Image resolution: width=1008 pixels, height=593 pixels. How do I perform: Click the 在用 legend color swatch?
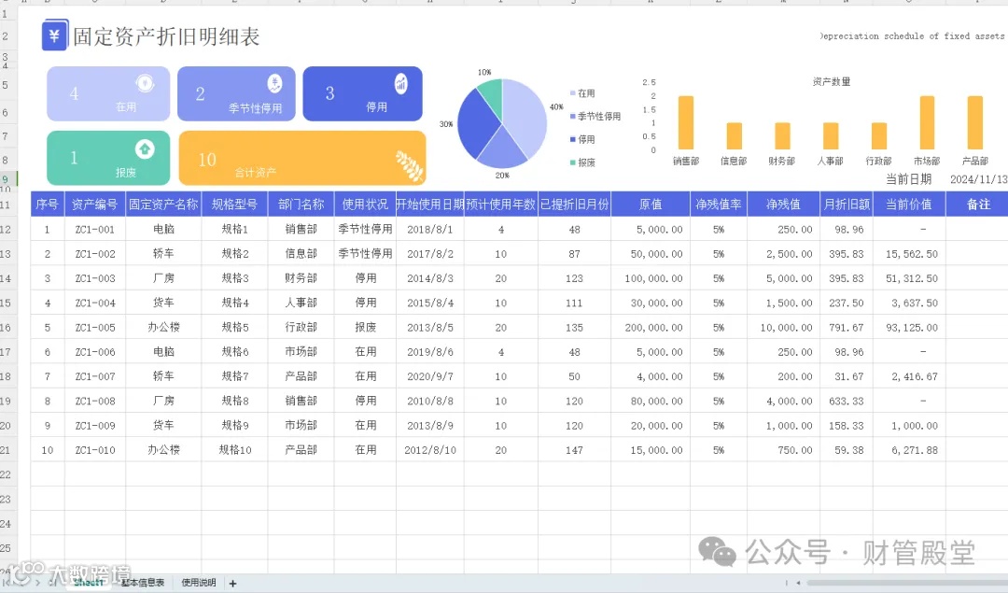click(x=573, y=93)
